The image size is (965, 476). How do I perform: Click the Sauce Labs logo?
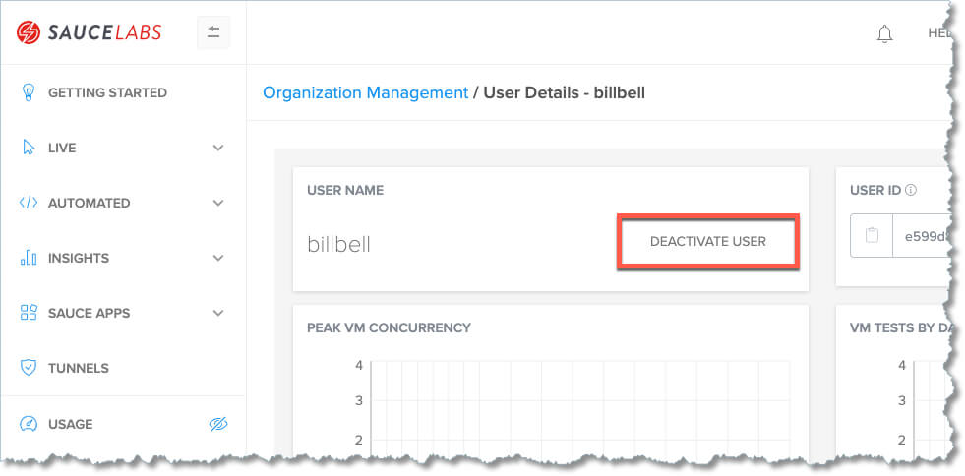(x=89, y=32)
